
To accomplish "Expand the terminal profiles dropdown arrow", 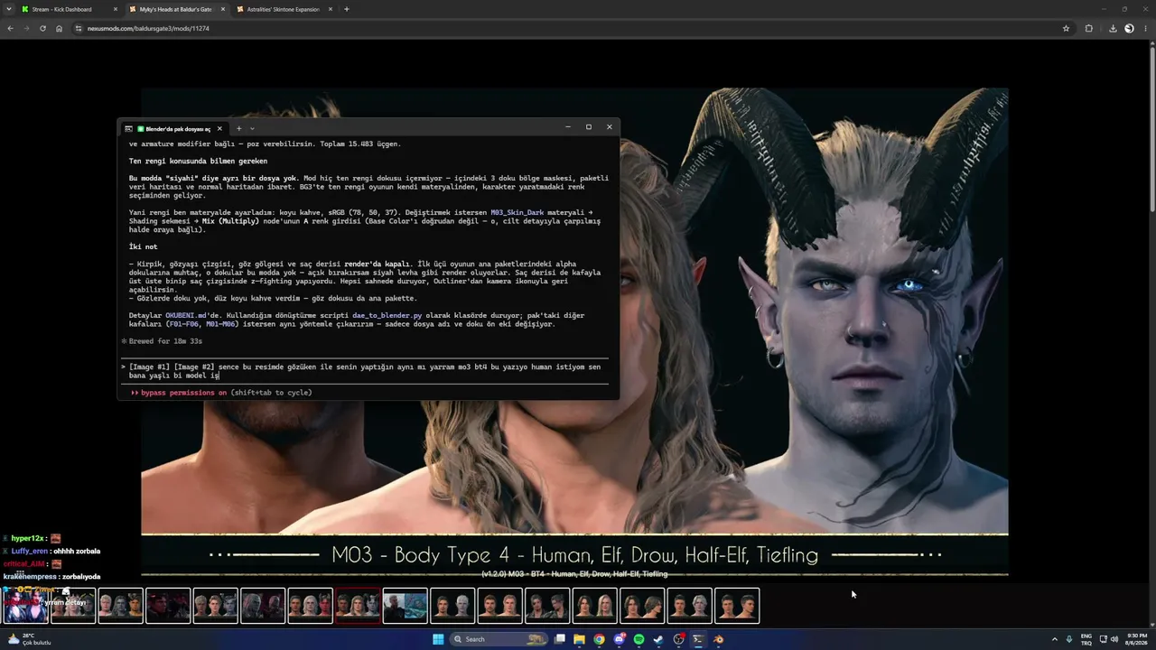I will tap(252, 128).
